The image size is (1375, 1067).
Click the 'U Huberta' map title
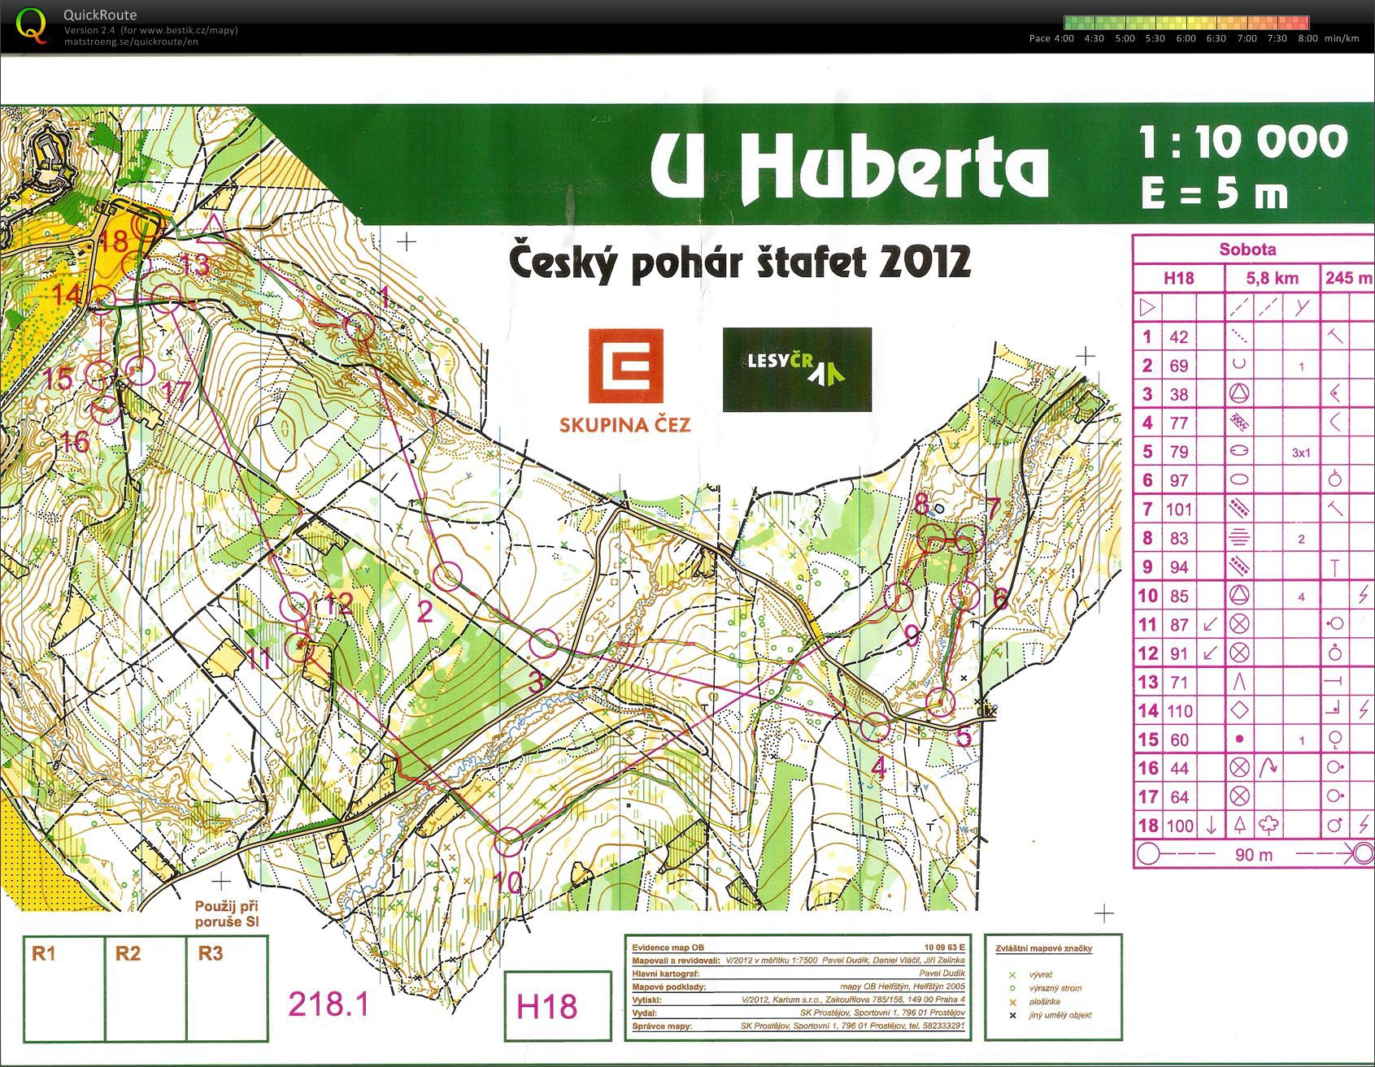coord(850,168)
